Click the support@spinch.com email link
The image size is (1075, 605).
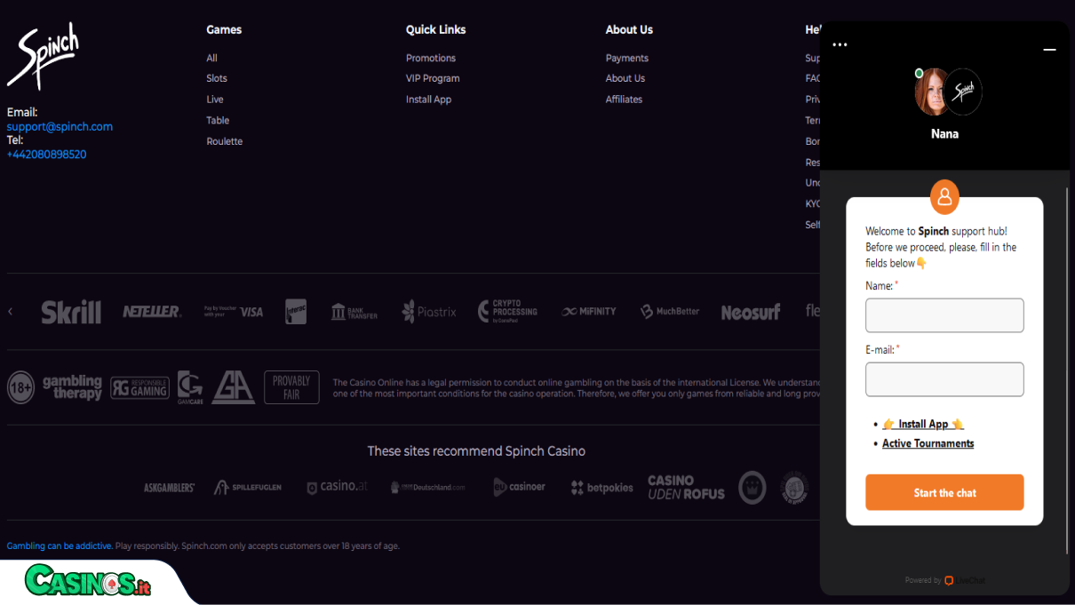[60, 126]
